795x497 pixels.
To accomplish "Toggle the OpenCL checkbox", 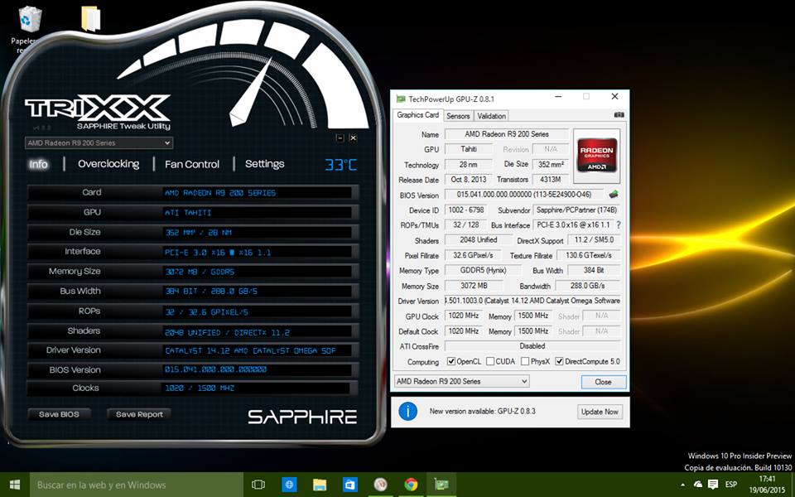I will 451,361.
